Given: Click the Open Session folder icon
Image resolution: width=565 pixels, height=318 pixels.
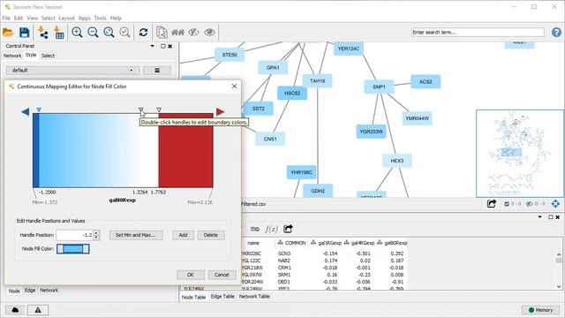Looking at the screenshot, I should [x=8, y=33].
